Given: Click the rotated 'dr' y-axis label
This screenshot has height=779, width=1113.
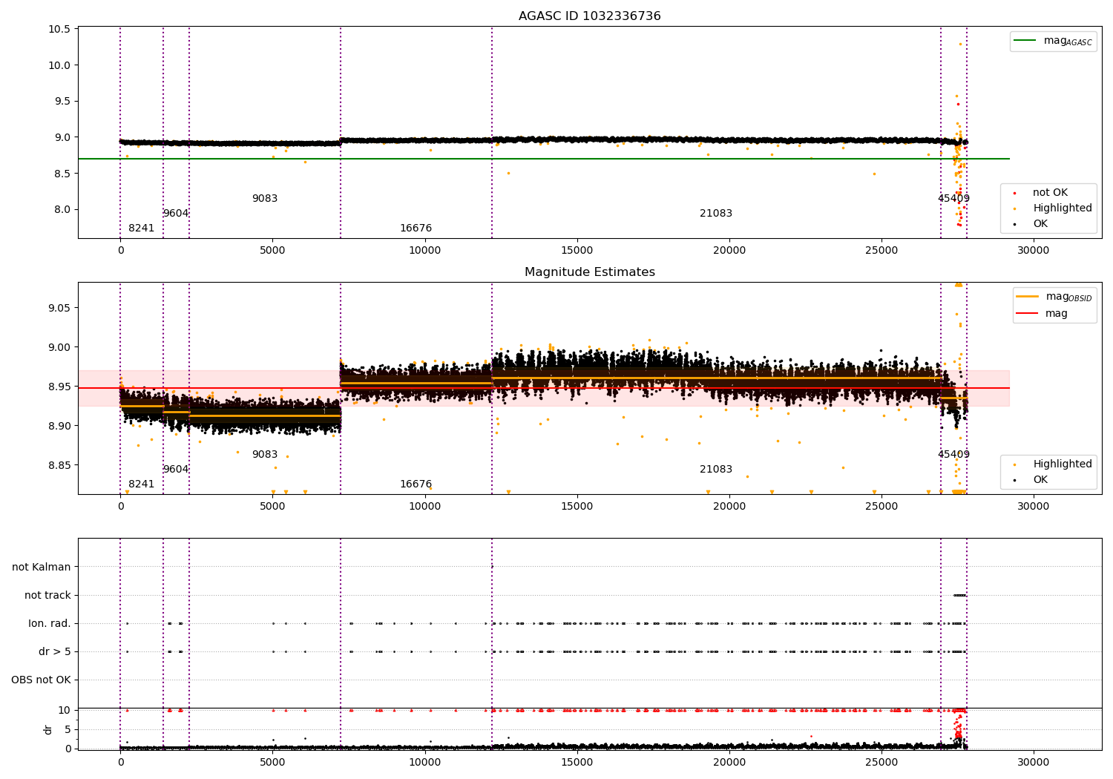Looking at the screenshot, I should pyautogui.click(x=48, y=729).
